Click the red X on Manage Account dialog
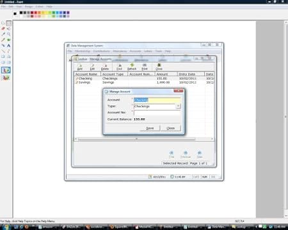 (x=179, y=91)
